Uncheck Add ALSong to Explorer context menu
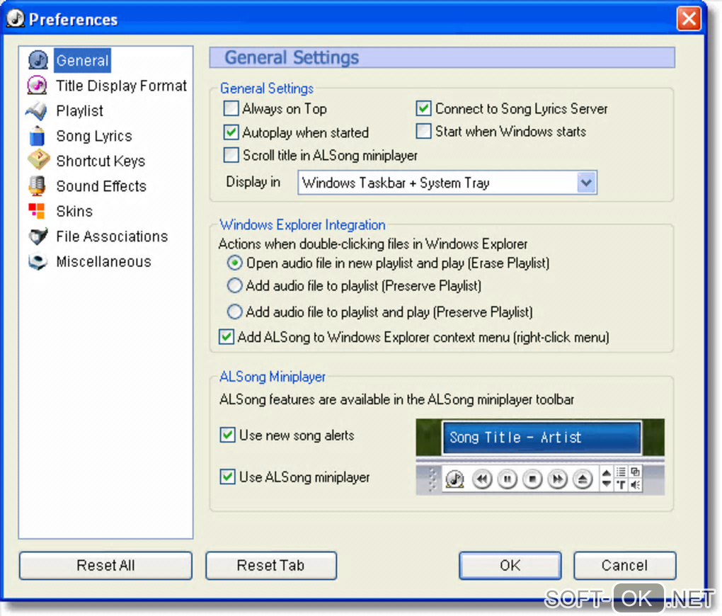The height and width of the screenshot is (616, 722). click(226, 337)
